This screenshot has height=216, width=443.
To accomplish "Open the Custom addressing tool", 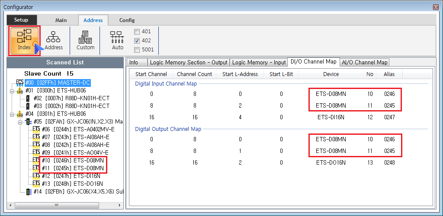I will tap(85, 40).
